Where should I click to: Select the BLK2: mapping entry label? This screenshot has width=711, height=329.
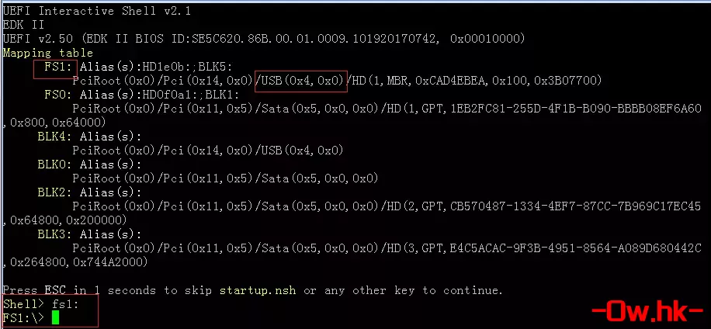(55, 192)
